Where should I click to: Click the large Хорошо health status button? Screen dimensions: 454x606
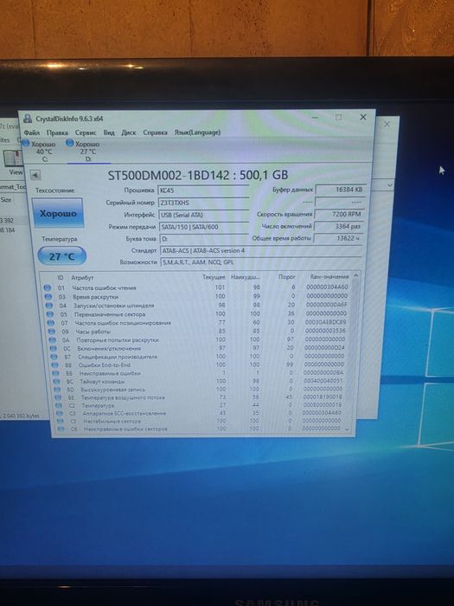click(x=58, y=213)
